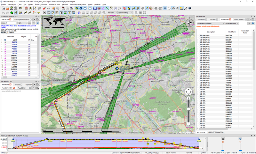
Task: Click help button in search panel
Action: click(253, 23)
